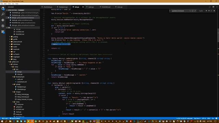The image size is (219, 123).
Task: Click the split editor icon
Action: point(213,7)
